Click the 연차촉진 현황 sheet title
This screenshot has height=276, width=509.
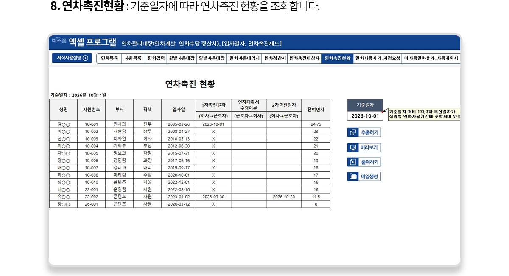pos(190,84)
